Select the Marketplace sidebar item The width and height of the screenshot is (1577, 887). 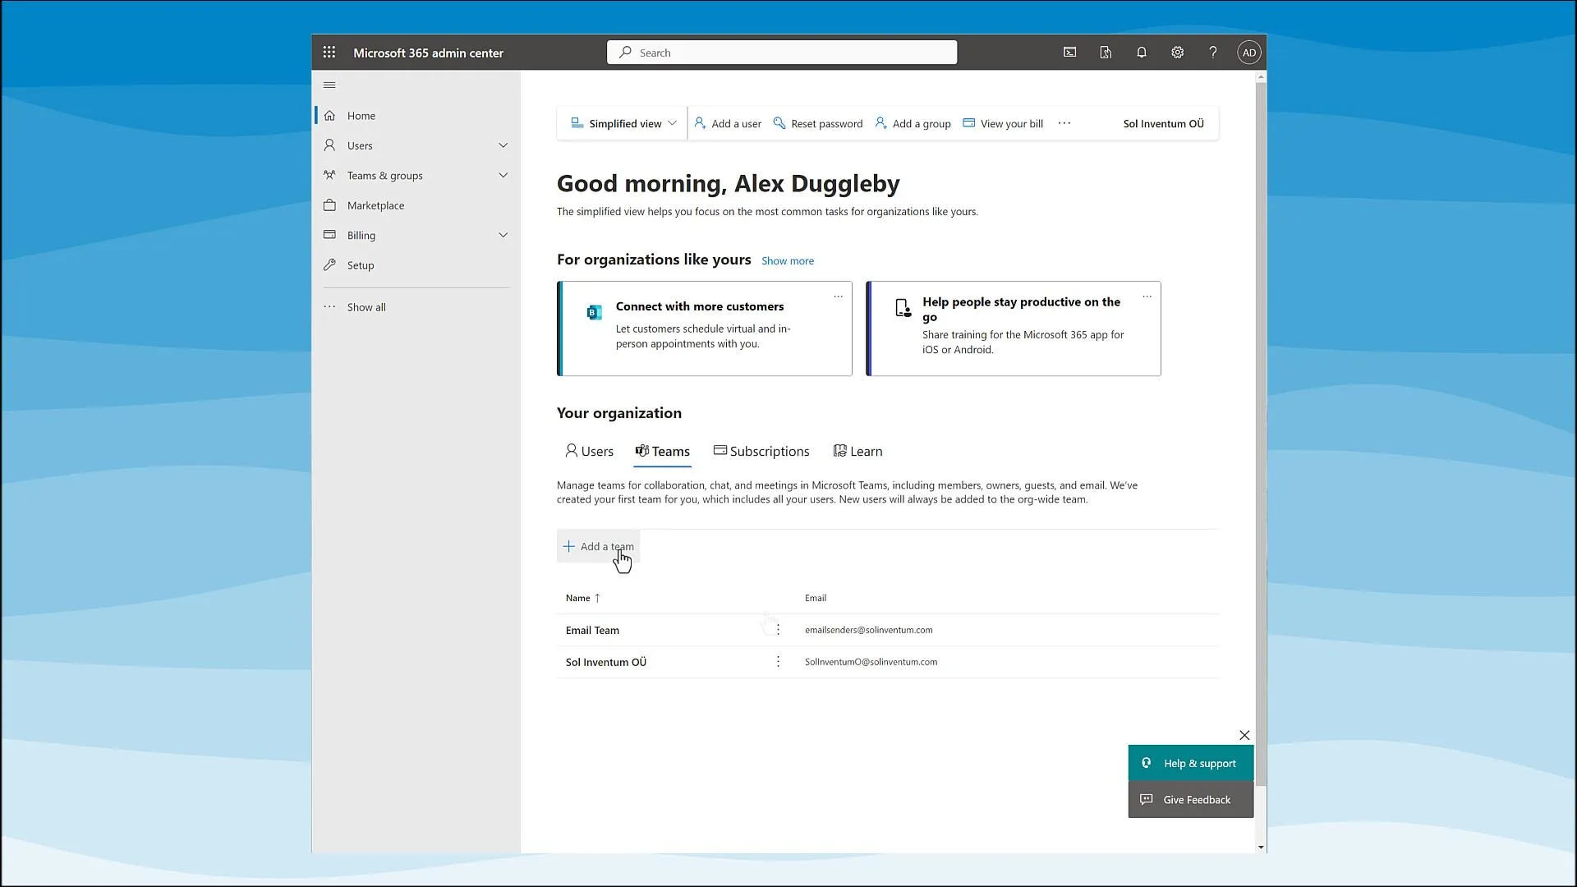[375, 205]
